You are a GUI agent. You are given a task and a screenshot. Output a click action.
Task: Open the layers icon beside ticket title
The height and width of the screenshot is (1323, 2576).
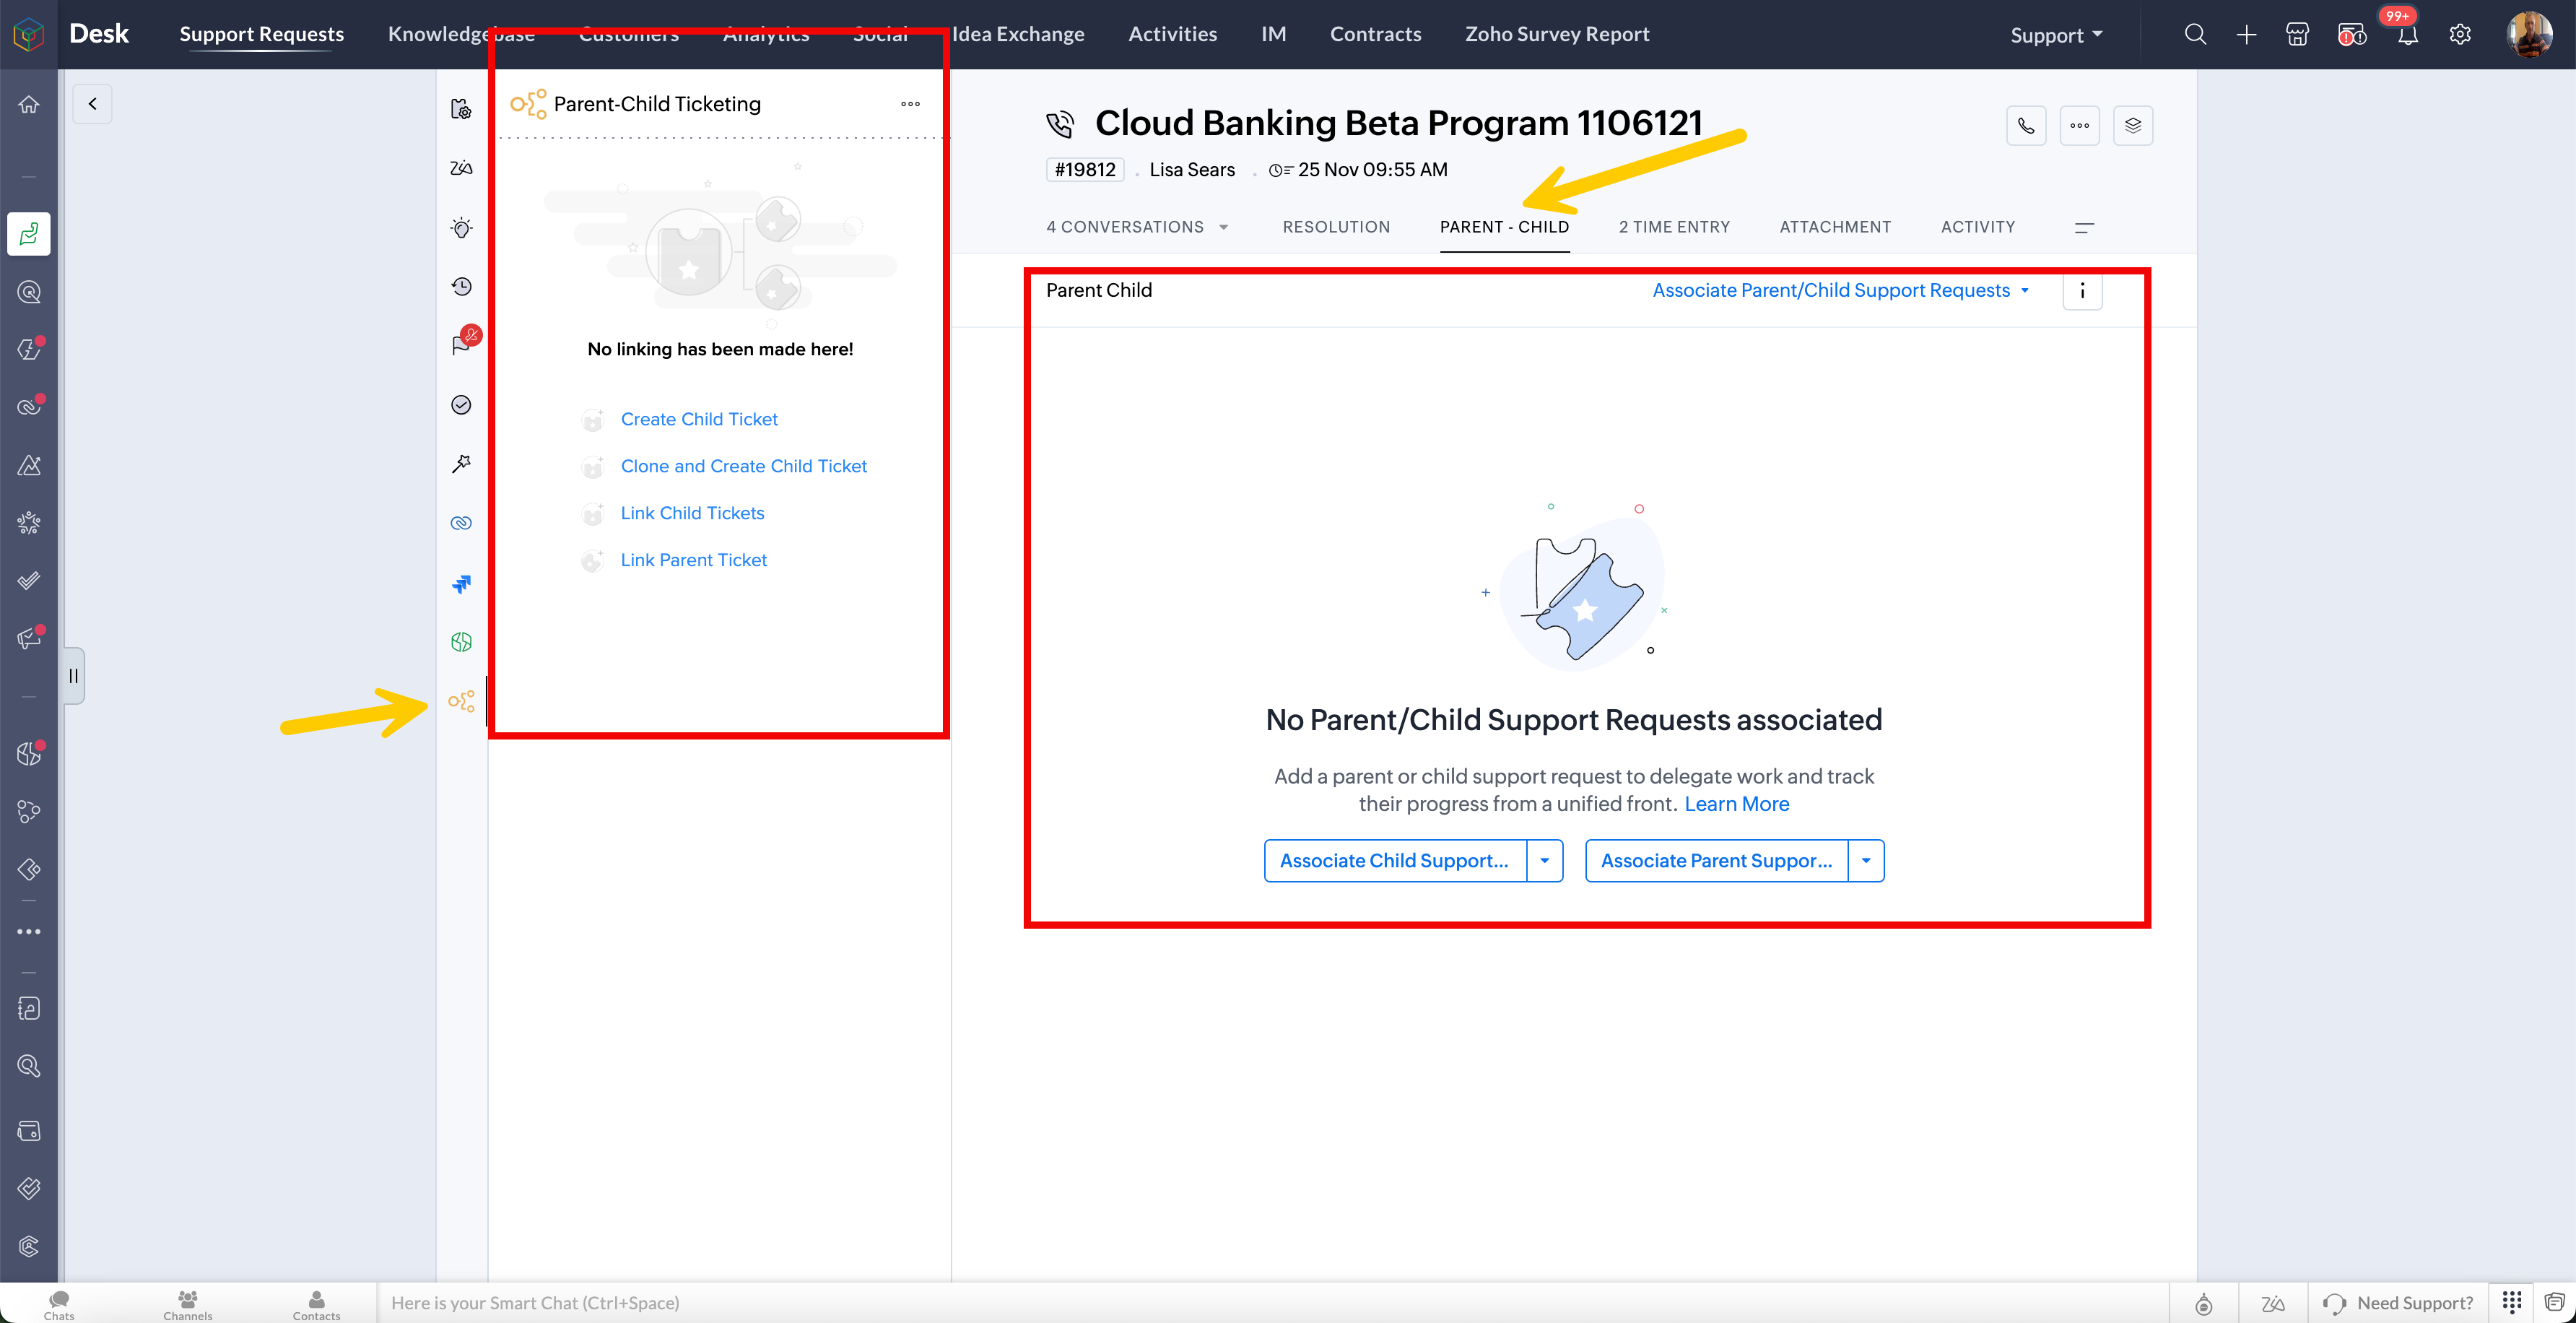tap(2132, 126)
